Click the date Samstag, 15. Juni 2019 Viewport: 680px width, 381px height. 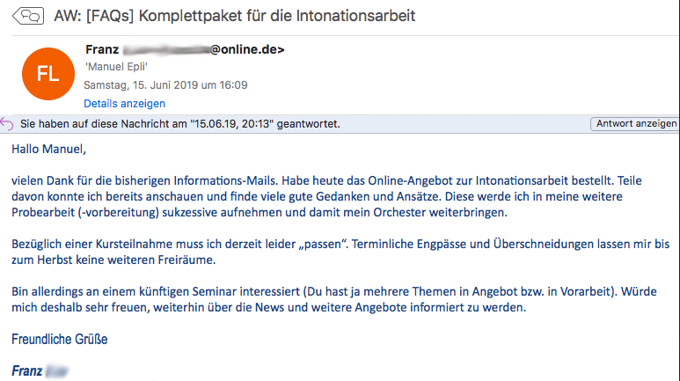coord(141,85)
